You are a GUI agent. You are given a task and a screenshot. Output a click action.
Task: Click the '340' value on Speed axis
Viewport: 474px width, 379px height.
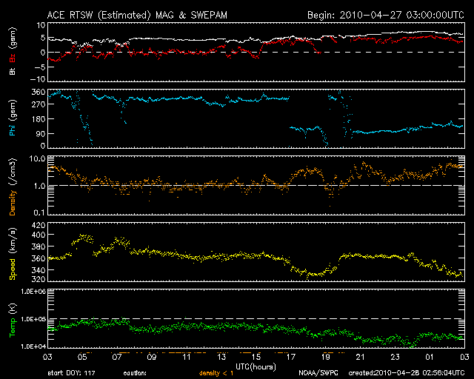tap(39, 270)
